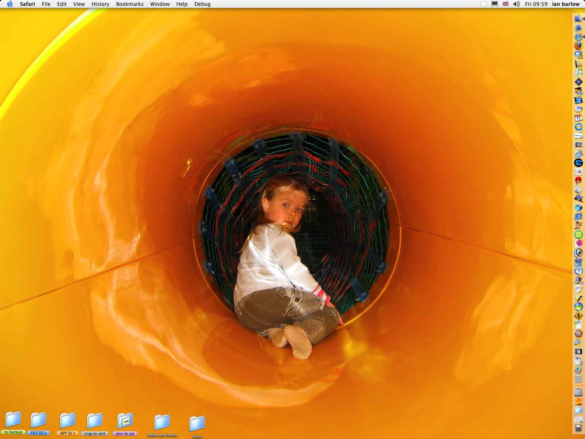Viewport: 585px width, 439px height.
Task: Open the Window menu
Action: (x=160, y=4)
